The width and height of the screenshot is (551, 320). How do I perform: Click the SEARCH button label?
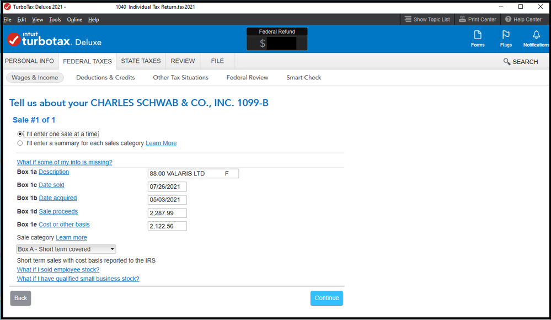click(x=525, y=62)
